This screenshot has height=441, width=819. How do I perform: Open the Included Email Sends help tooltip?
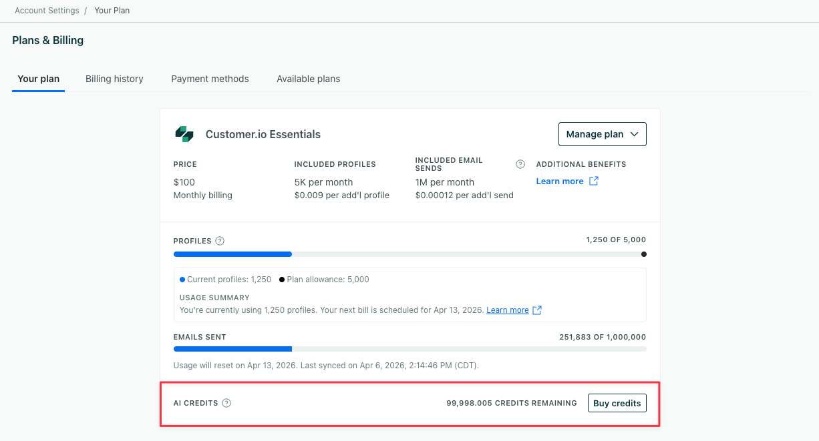pos(520,163)
